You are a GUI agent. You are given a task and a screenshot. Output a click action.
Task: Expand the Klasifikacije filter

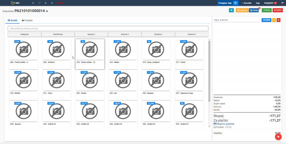[58, 34]
